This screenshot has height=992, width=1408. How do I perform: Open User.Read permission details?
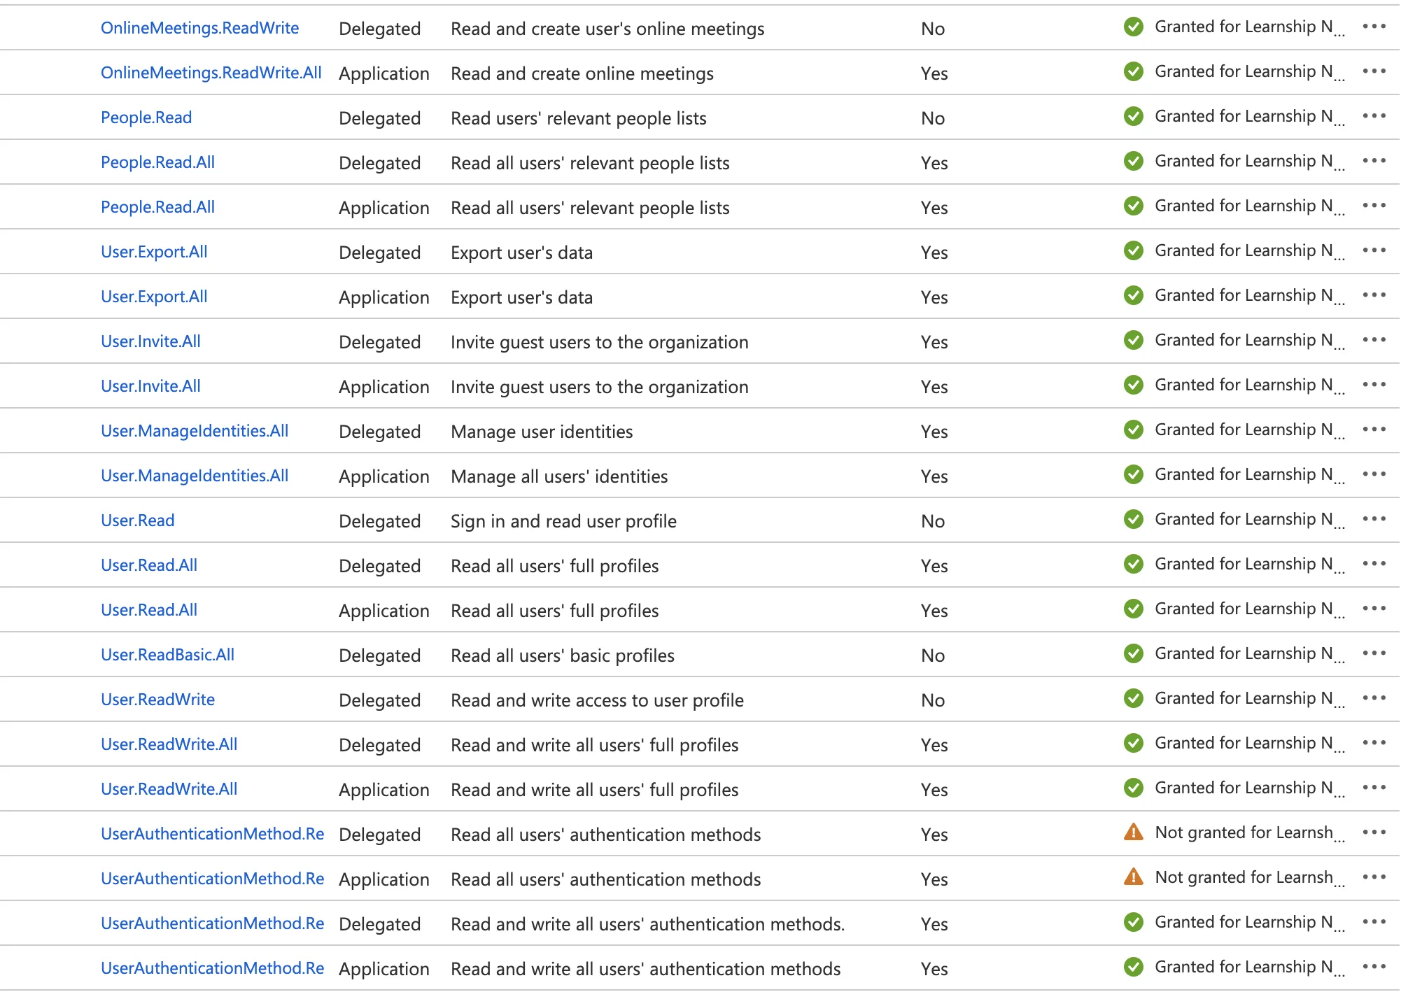[x=138, y=520]
